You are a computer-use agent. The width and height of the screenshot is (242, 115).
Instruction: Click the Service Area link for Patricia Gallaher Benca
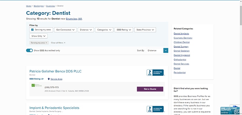(56, 79)
